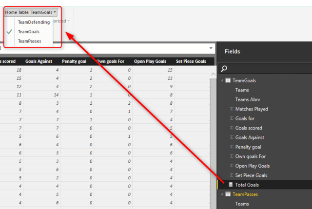Click sigma icon beside Goals for
The height and width of the screenshot is (209, 312).
[x=232, y=118]
